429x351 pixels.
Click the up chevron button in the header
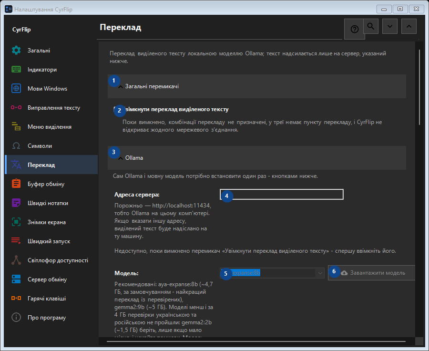(409, 26)
